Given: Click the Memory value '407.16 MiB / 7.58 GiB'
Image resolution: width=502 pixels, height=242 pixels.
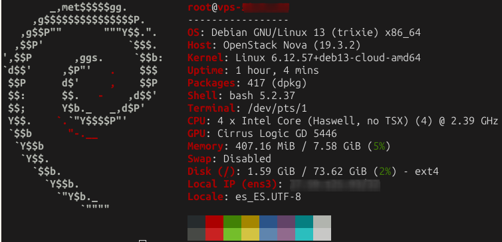Looking at the screenshot, I should 298,146.
